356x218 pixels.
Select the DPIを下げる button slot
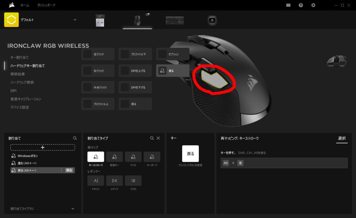(x=135, y=87)
